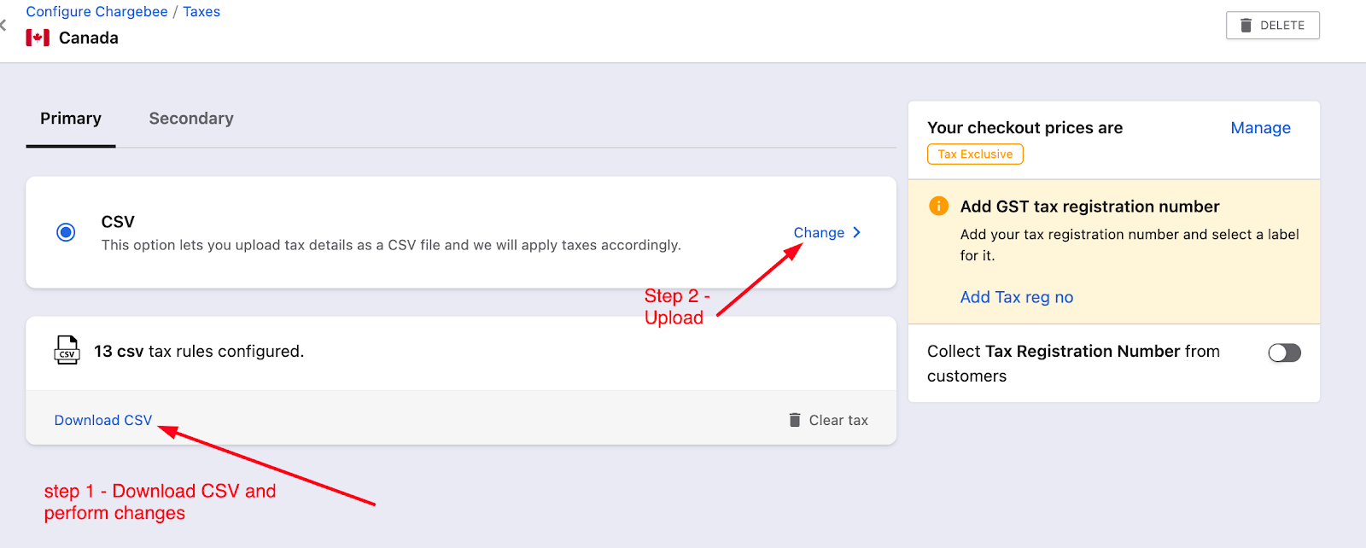
Task: Click Manage for checkout prices
Action: tap(1260, 128)
